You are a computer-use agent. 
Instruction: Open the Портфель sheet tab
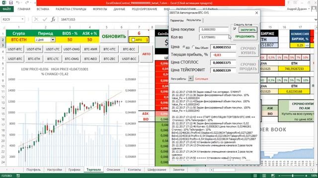33,170
